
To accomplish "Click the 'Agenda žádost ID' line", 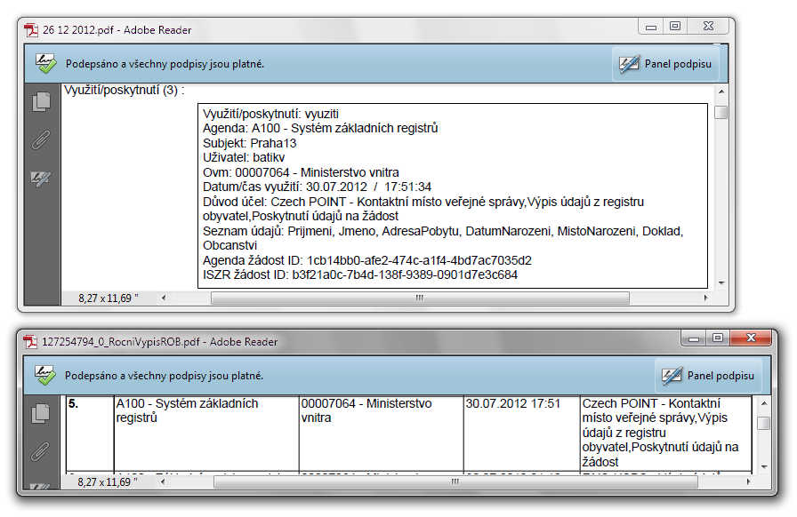I will click(367, 260).
